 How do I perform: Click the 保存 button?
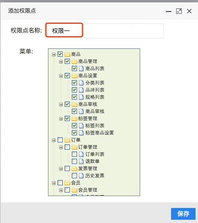(x=183, y=214)
